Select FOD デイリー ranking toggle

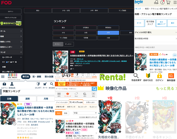(x=58, y=44)
